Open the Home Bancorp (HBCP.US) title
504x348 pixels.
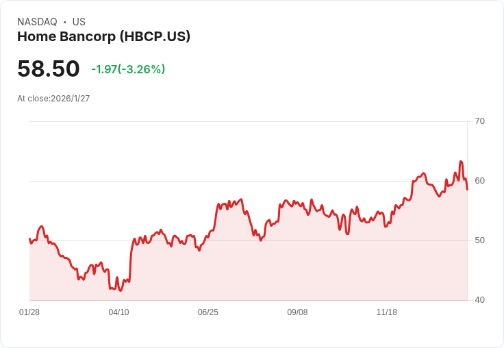pos(103,37)
